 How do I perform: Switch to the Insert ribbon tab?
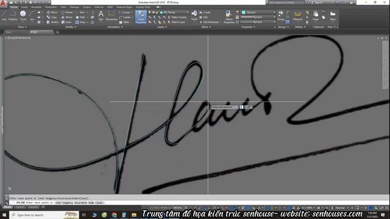pos(24,7)
